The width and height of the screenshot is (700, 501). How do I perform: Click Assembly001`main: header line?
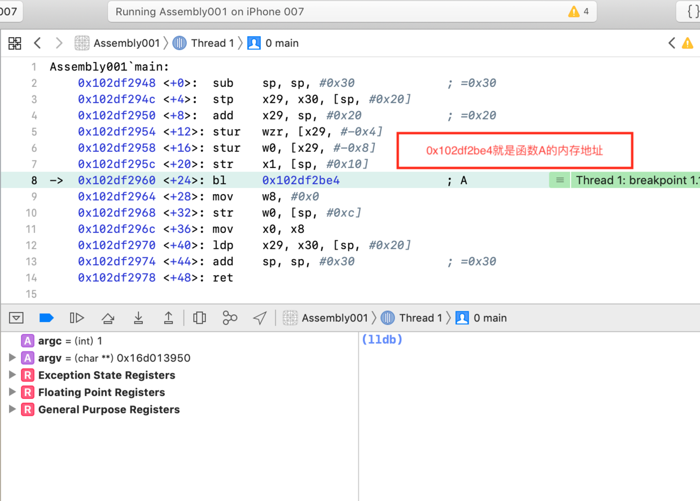(x=110, y=67)
